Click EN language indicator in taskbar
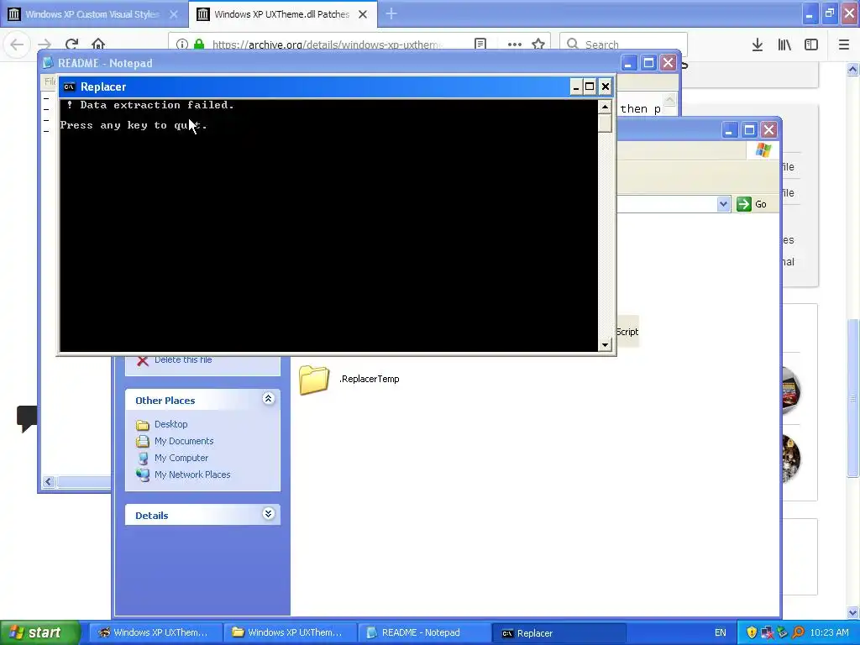The height and width of the screenshot is (645, 860). [x=720, y=633]
